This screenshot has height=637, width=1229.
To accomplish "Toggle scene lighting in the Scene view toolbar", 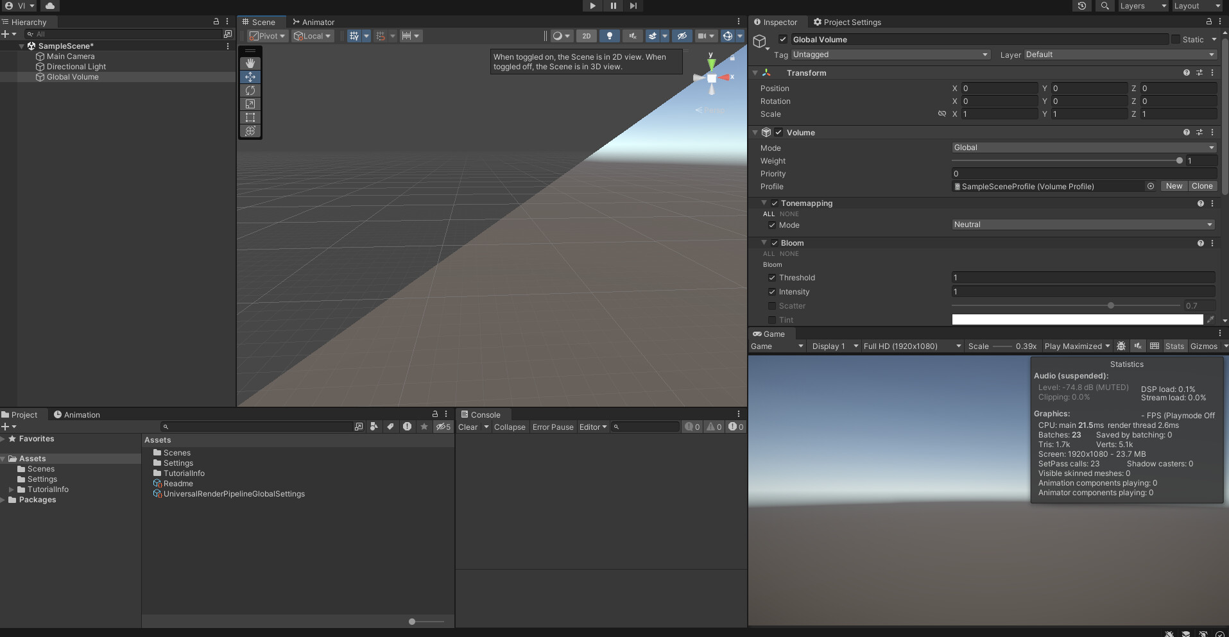I will click(x=609, y=36).
